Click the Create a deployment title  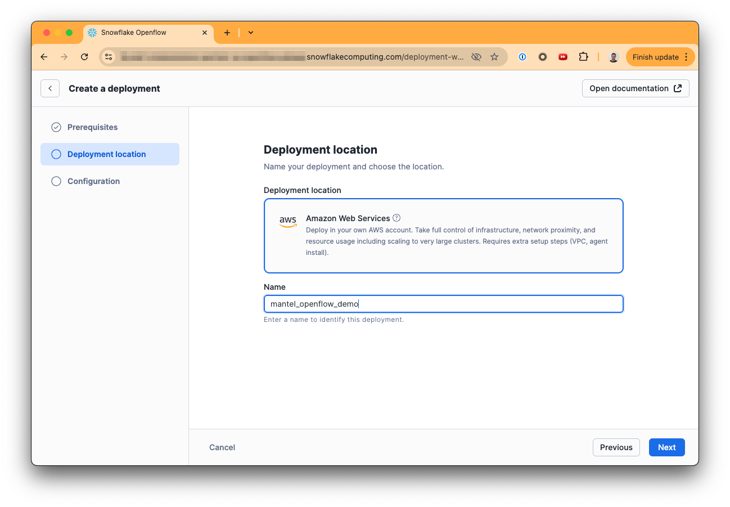click(114, 88)
